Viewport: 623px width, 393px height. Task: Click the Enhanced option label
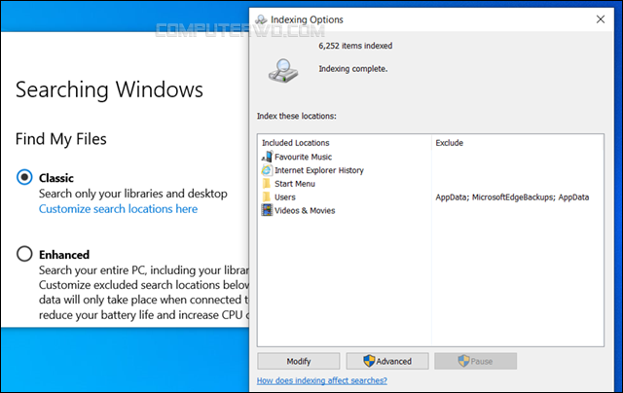tap(64, 255)
